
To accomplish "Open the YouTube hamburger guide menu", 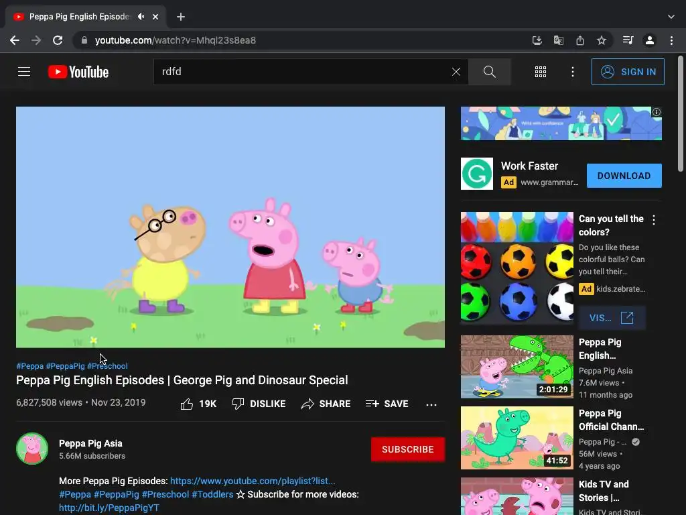I will 24,71.
